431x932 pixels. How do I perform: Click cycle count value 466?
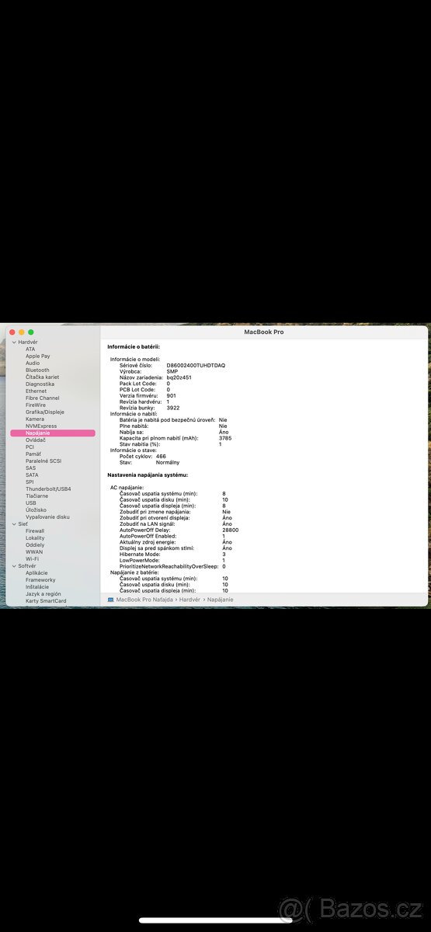tap(161, 456)
